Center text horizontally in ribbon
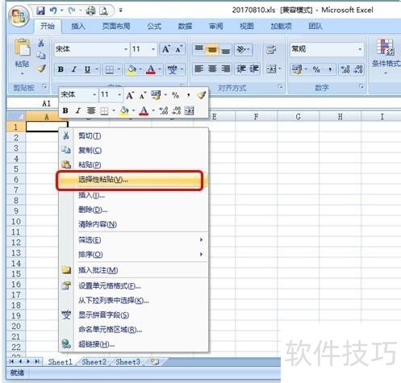Viewport: 401px width, 383px height. pyautogui.click(x=212, y=69)
